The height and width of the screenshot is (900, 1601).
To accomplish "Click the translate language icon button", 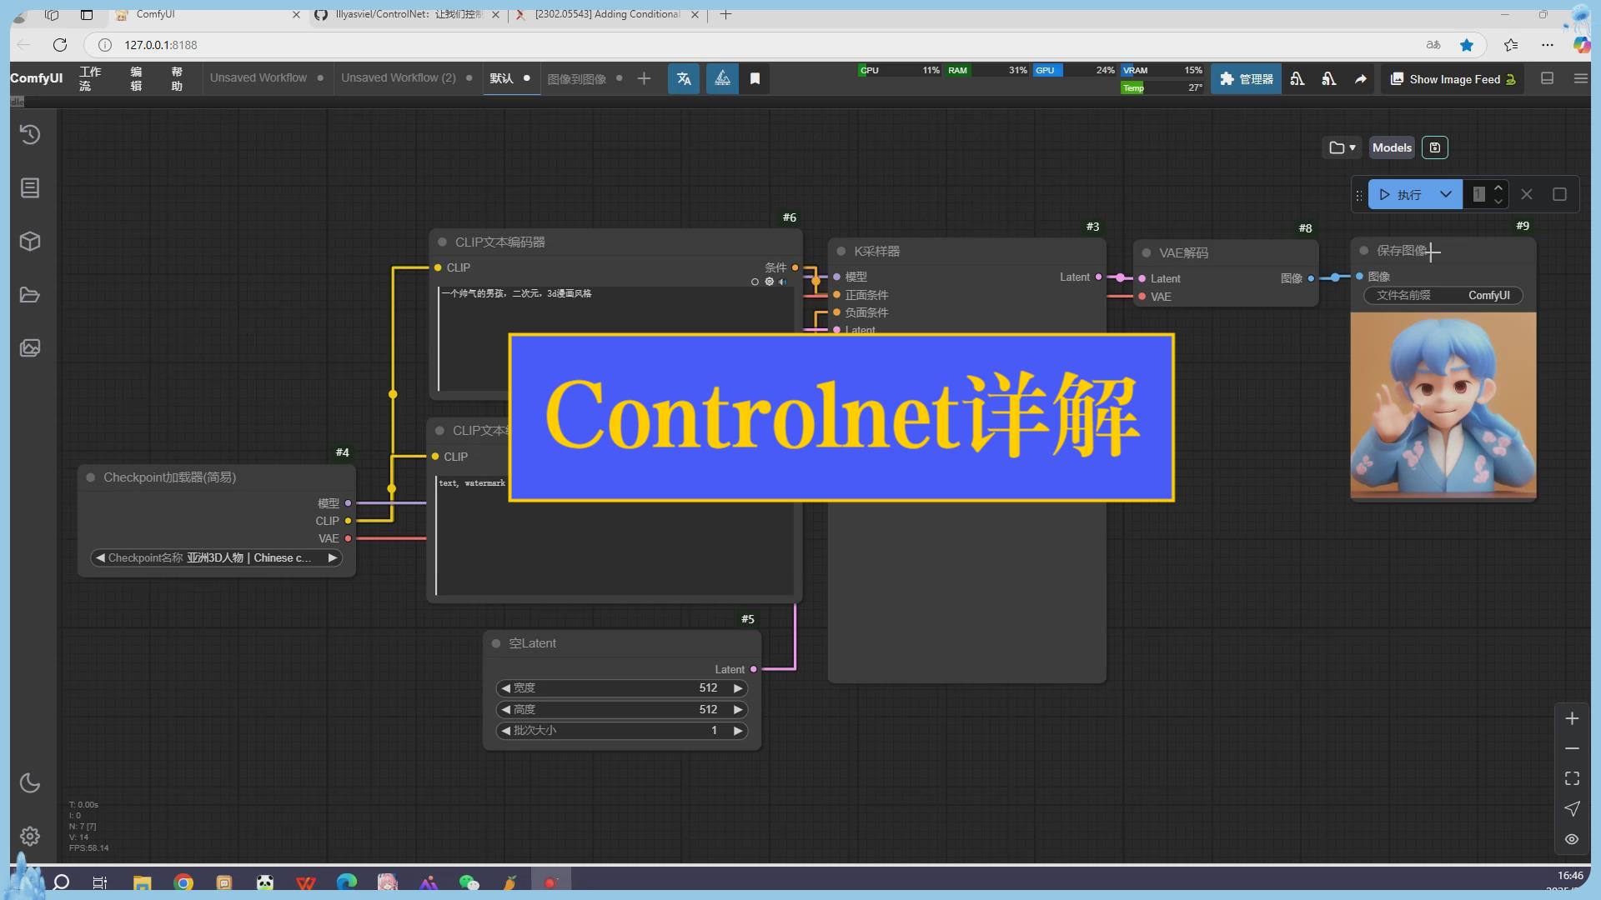I will [x=684, y=78].
